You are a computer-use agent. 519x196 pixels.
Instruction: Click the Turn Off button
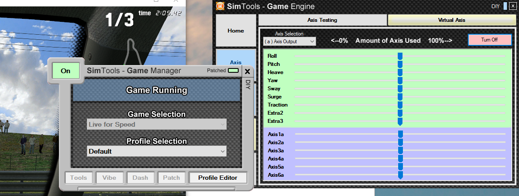coord(490,40)
